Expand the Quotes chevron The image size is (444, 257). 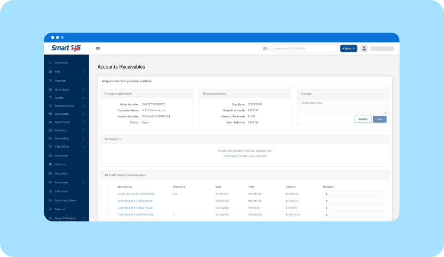click(84, 98)
